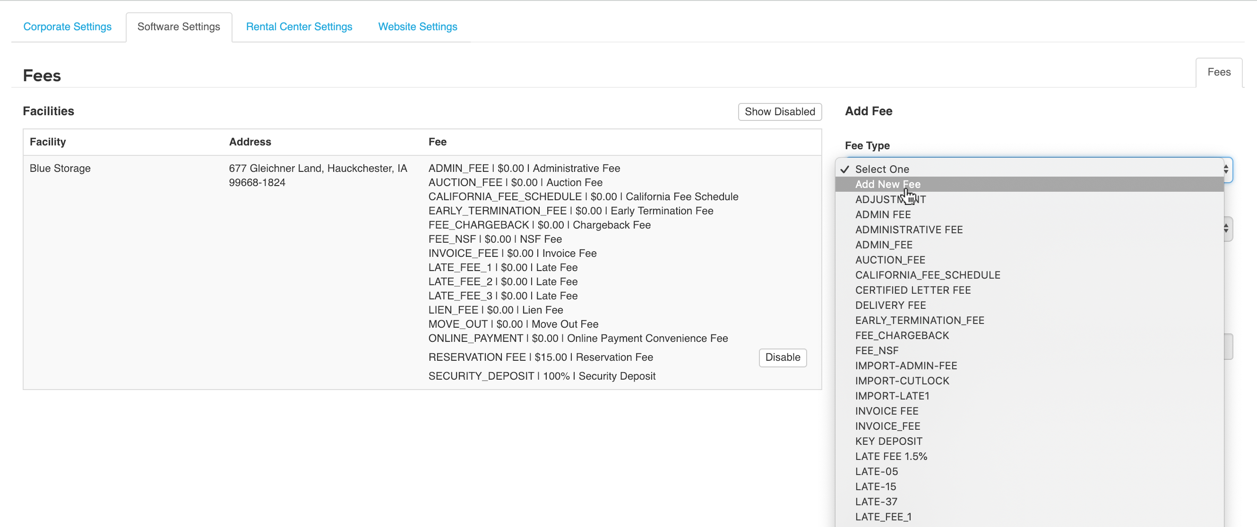Choose ADJUSTMENT in the Fee Type list
Image resolution: width=1257 pixels, height=527 pixels.
pyautogui.click(x=890, y=199)
